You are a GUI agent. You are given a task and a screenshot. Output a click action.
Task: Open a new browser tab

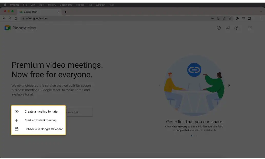pyautogui.click(x=65, y=12)
